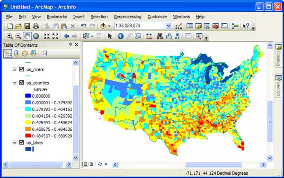284x178 pixels.
Task: Click Table Of Contents scroll up arrow
Action: [x=76, y=63]
